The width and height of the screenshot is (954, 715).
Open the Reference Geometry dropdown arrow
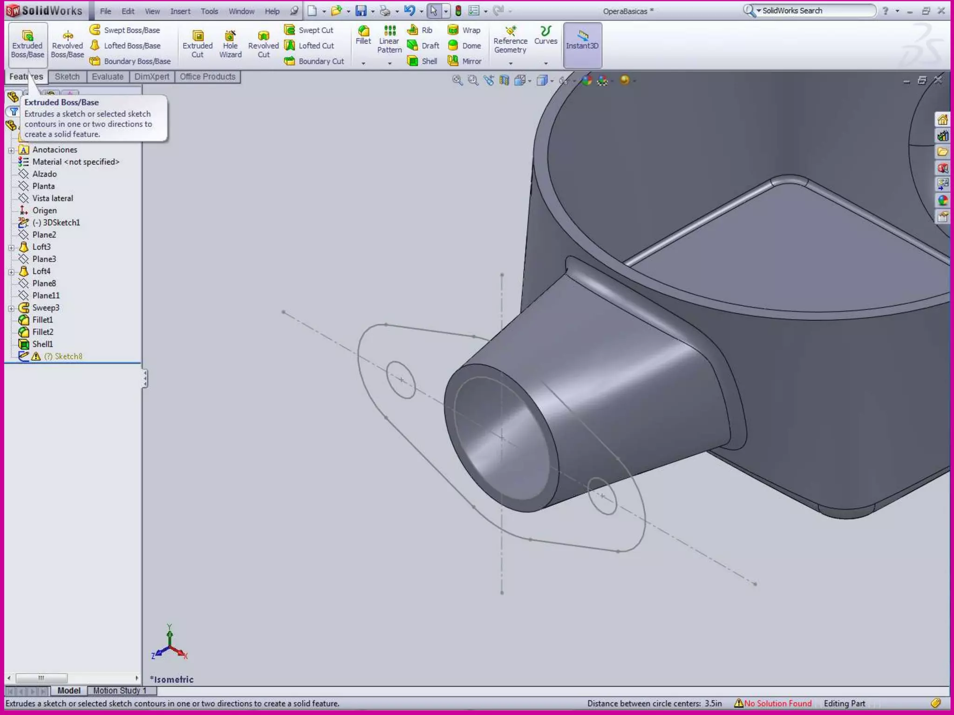point(511,63)
